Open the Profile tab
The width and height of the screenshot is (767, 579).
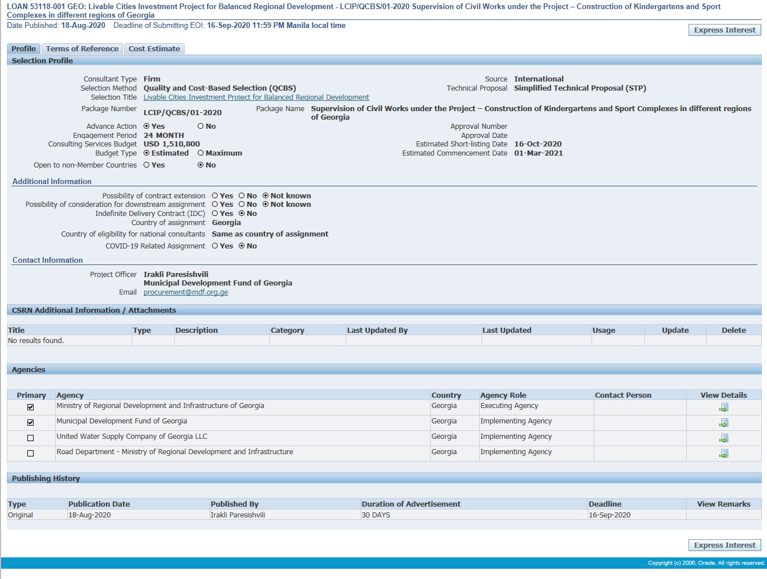(23, 49)
